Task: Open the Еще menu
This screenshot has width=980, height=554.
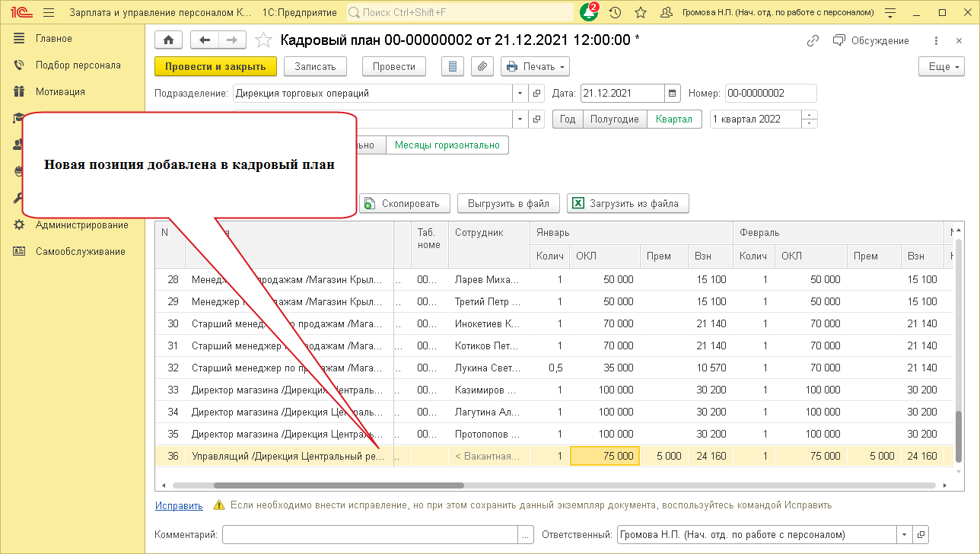Action: click(x=940, y=67)
